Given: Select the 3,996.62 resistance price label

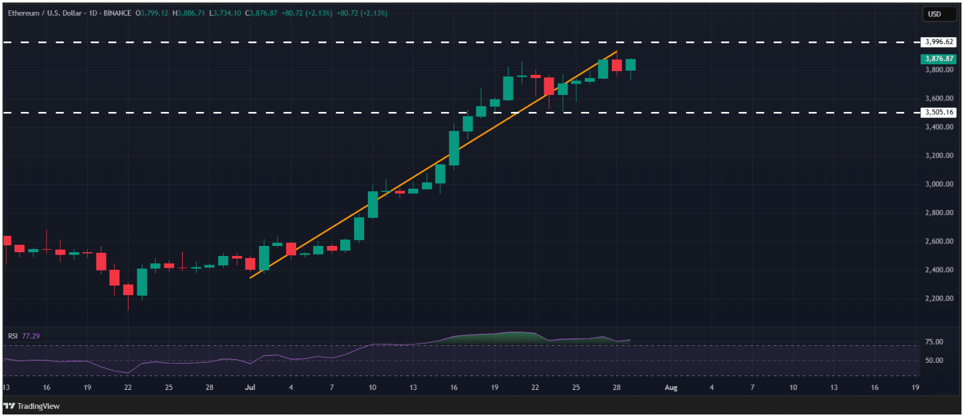Looking at the screenshot, I should pyautogui.click(x=938, y=42).
